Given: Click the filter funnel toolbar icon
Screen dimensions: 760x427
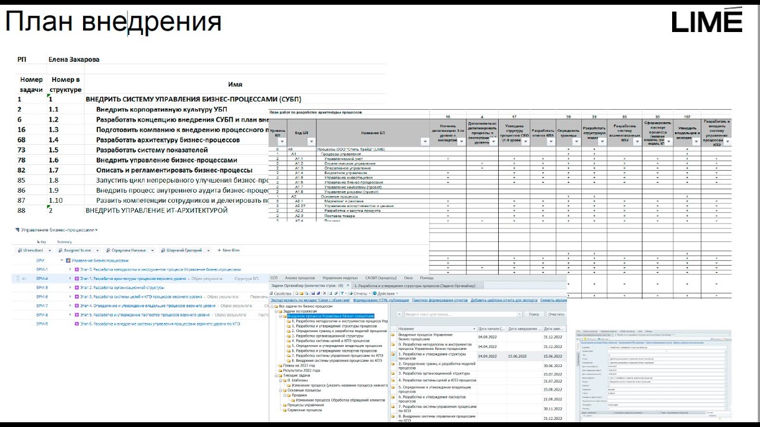Looking at the screenshot, I should 343,293.
